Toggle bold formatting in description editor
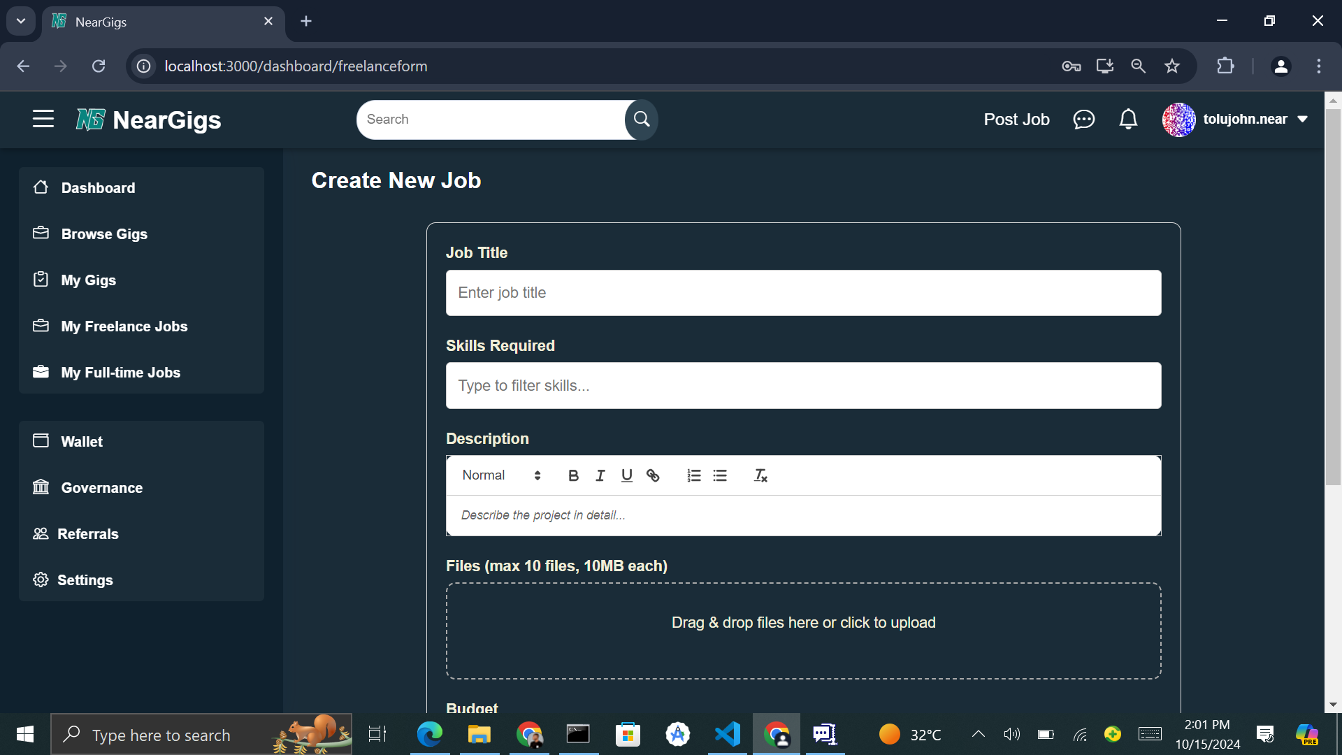The height and width of the screenshot is (755, 1342). point(573,475)
